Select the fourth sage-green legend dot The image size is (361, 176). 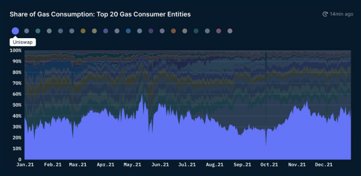[49, 31]
